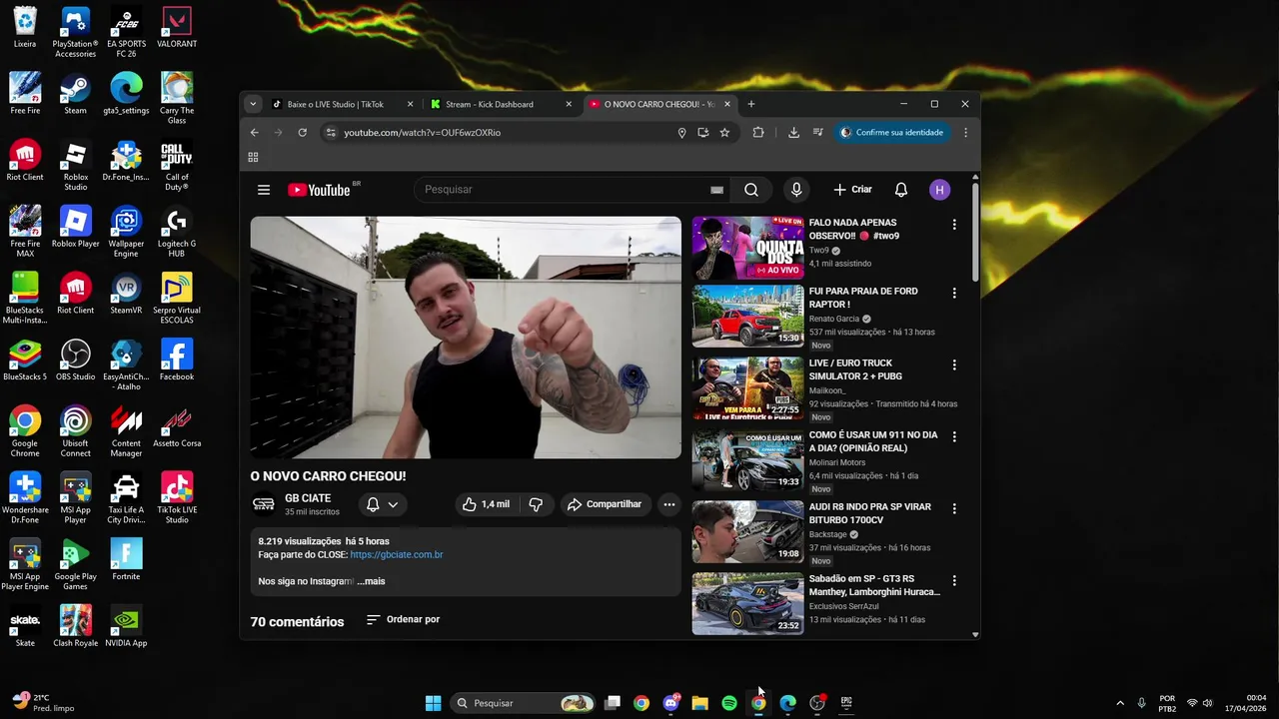Open YouTube notifications bell in header
Viewport: 1279px width, 719px height.
pyautogui.click(x=901, y=190)
